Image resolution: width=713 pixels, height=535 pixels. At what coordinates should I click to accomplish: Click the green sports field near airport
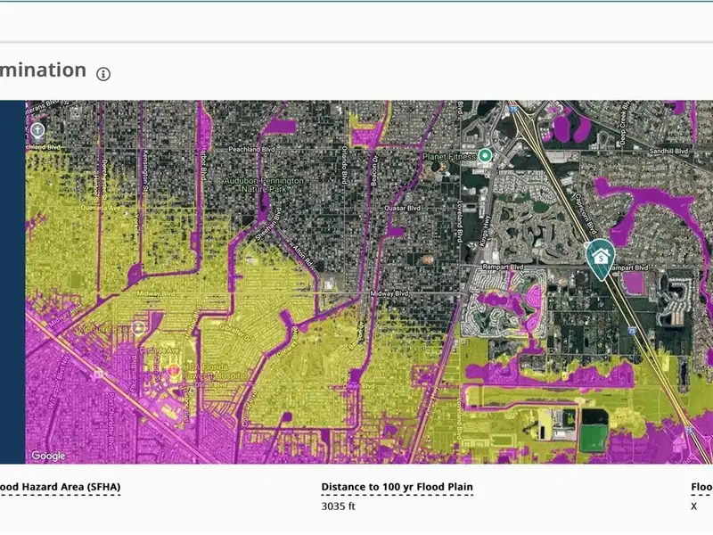(x=592, y=438)
